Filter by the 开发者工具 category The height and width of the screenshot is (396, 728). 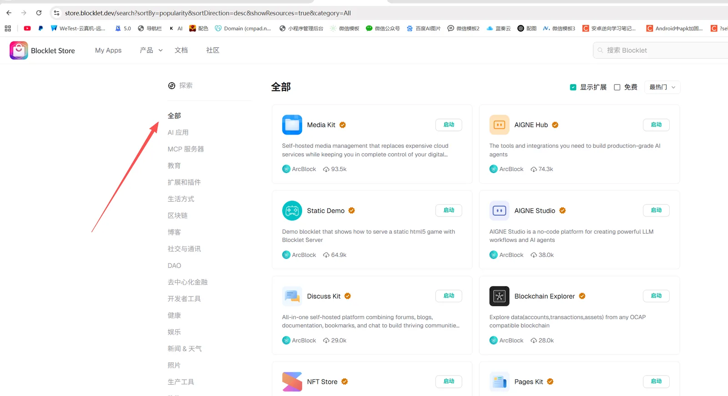pyautogui.click(x=184, y=299)
